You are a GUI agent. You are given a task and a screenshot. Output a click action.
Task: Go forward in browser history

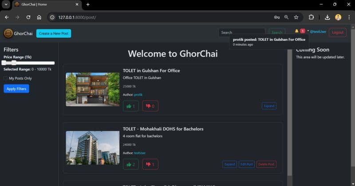(17, 17)
